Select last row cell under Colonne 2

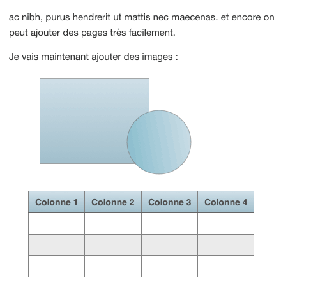tap(113, 266)
